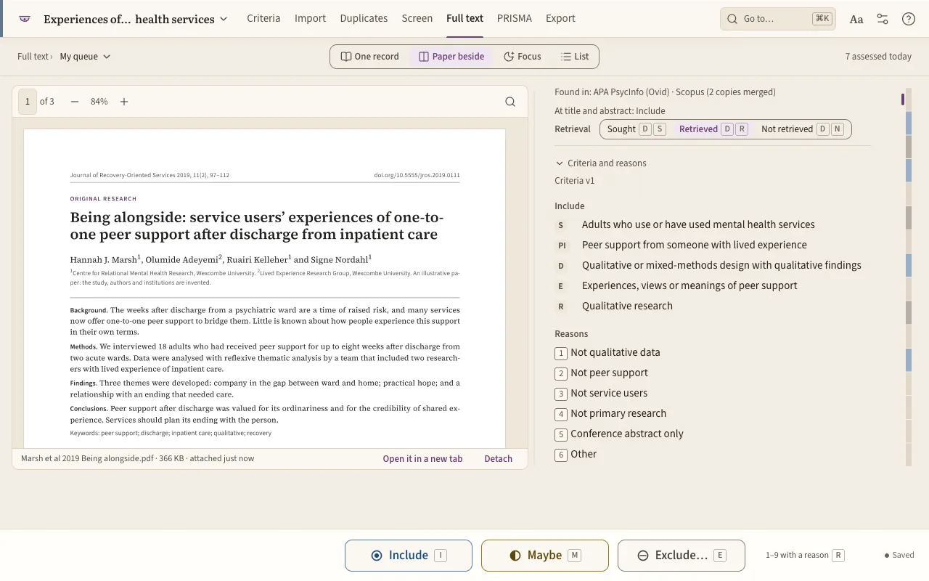This screenshot has width=929, height=581.
Task: Select the Full text tab
Action: click(464, 18)
